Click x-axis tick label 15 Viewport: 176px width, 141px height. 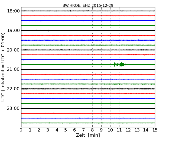pos(155,130)
